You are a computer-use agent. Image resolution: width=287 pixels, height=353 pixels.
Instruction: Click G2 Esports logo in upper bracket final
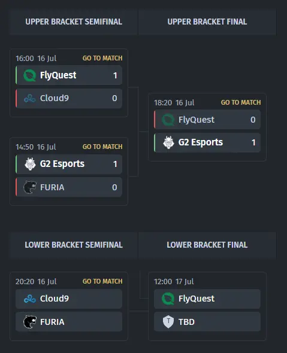168,142
